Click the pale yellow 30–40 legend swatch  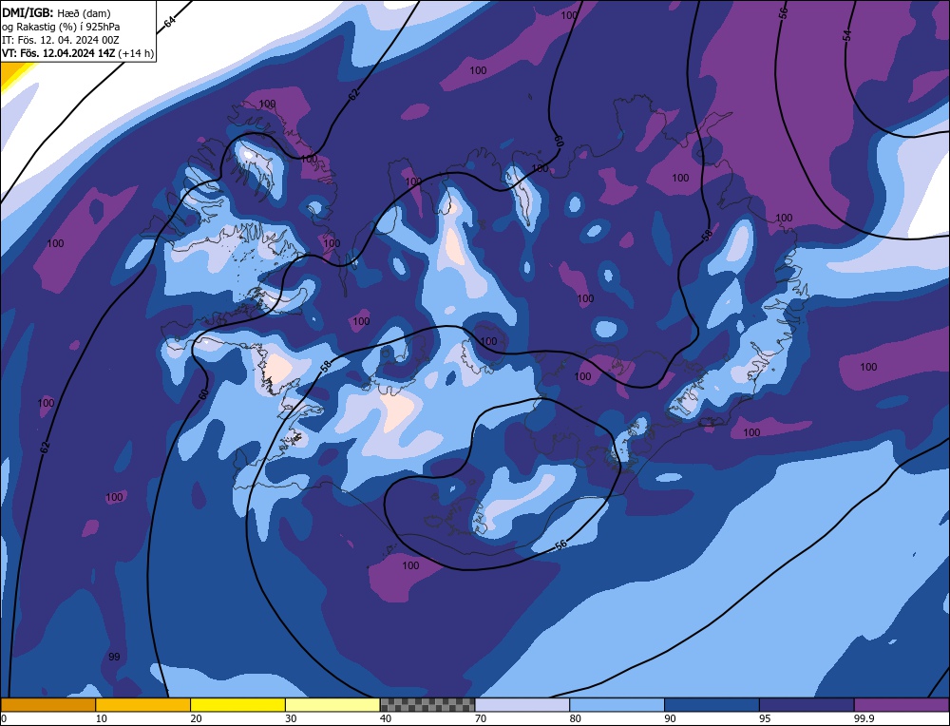(332, 705)
